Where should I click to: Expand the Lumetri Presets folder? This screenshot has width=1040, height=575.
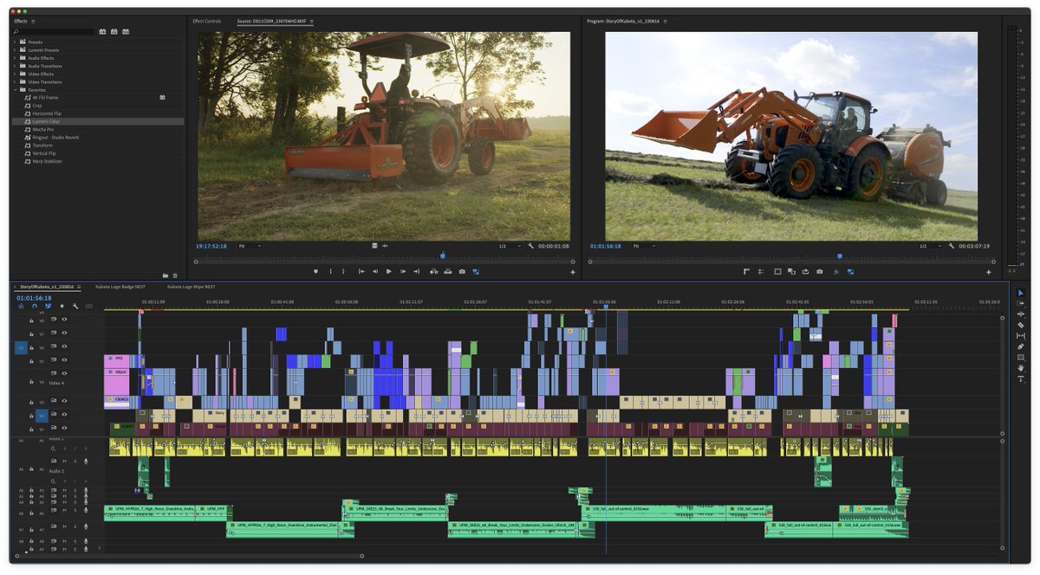coord(15,49)
